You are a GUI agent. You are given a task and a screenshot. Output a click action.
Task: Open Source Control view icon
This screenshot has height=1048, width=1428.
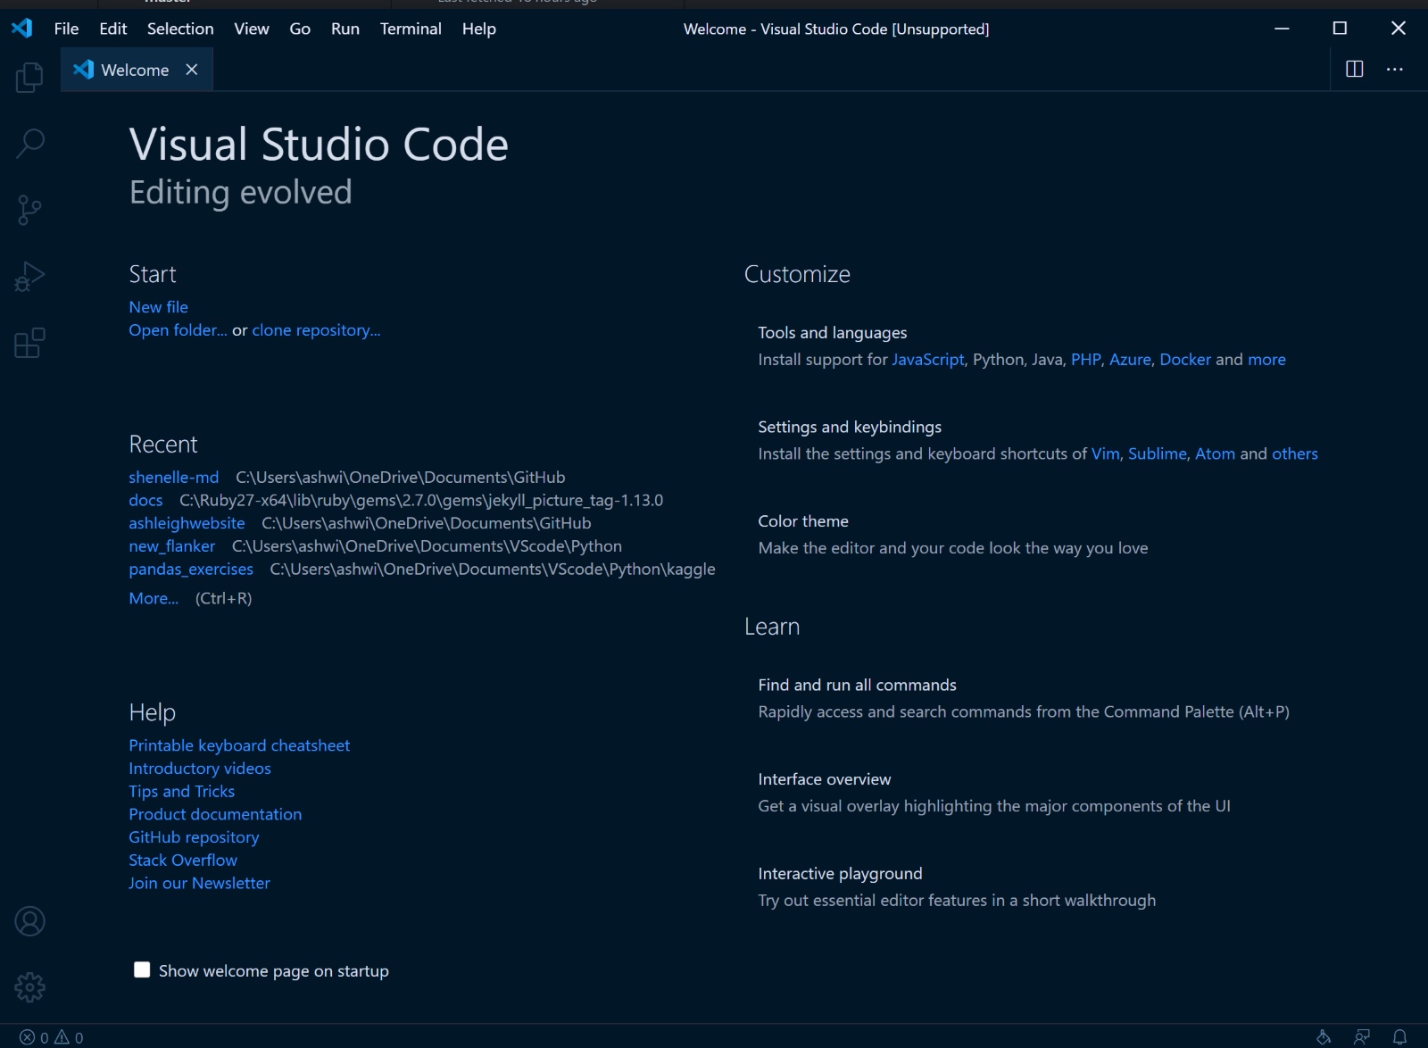(29, 210)
